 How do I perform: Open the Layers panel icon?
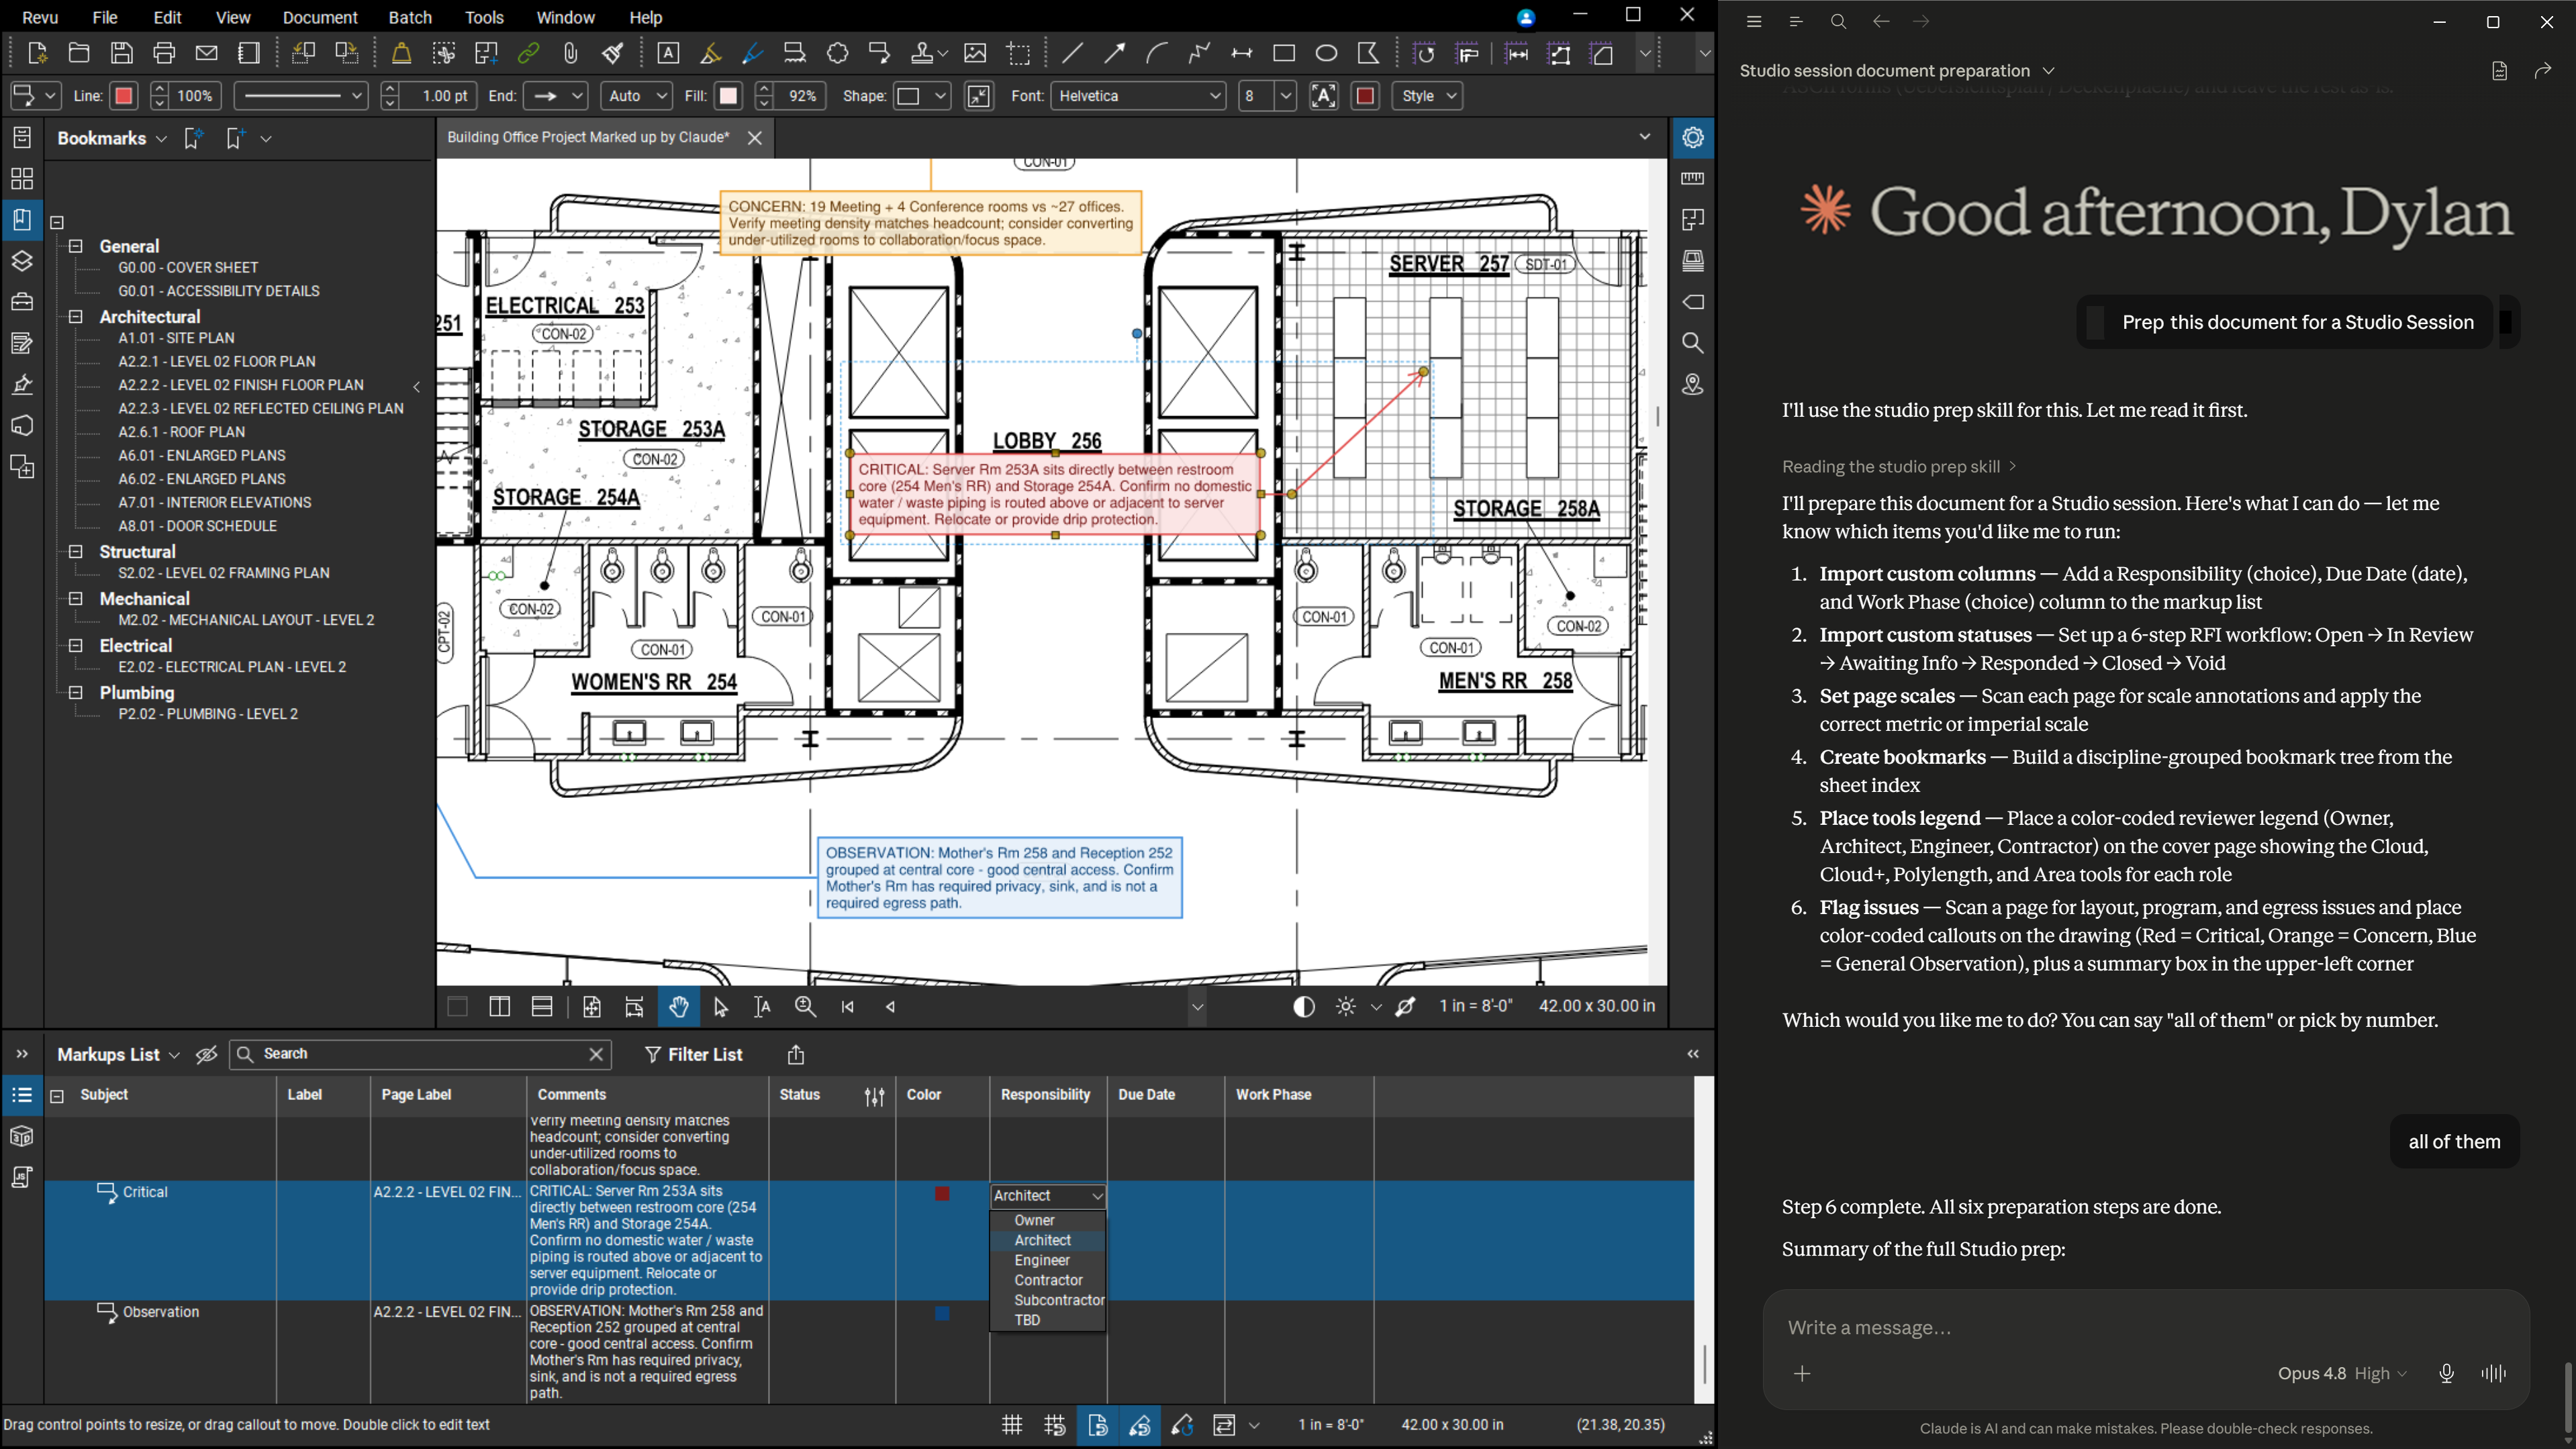click(22, 261)
